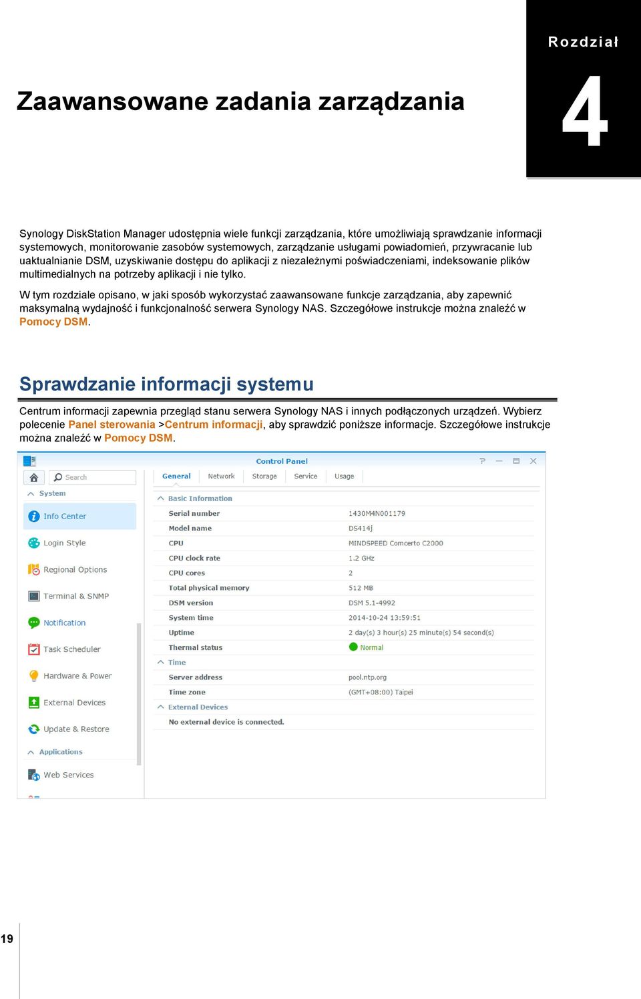641x999 pixels.
Task: Close the Control Panel window
Action: coord(533,461)
